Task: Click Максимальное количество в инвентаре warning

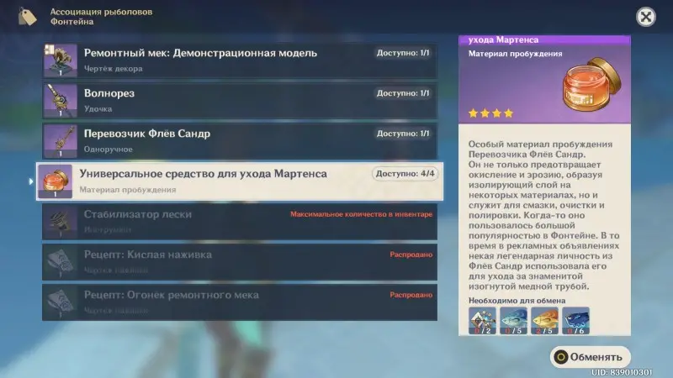Action: point(361,214)
